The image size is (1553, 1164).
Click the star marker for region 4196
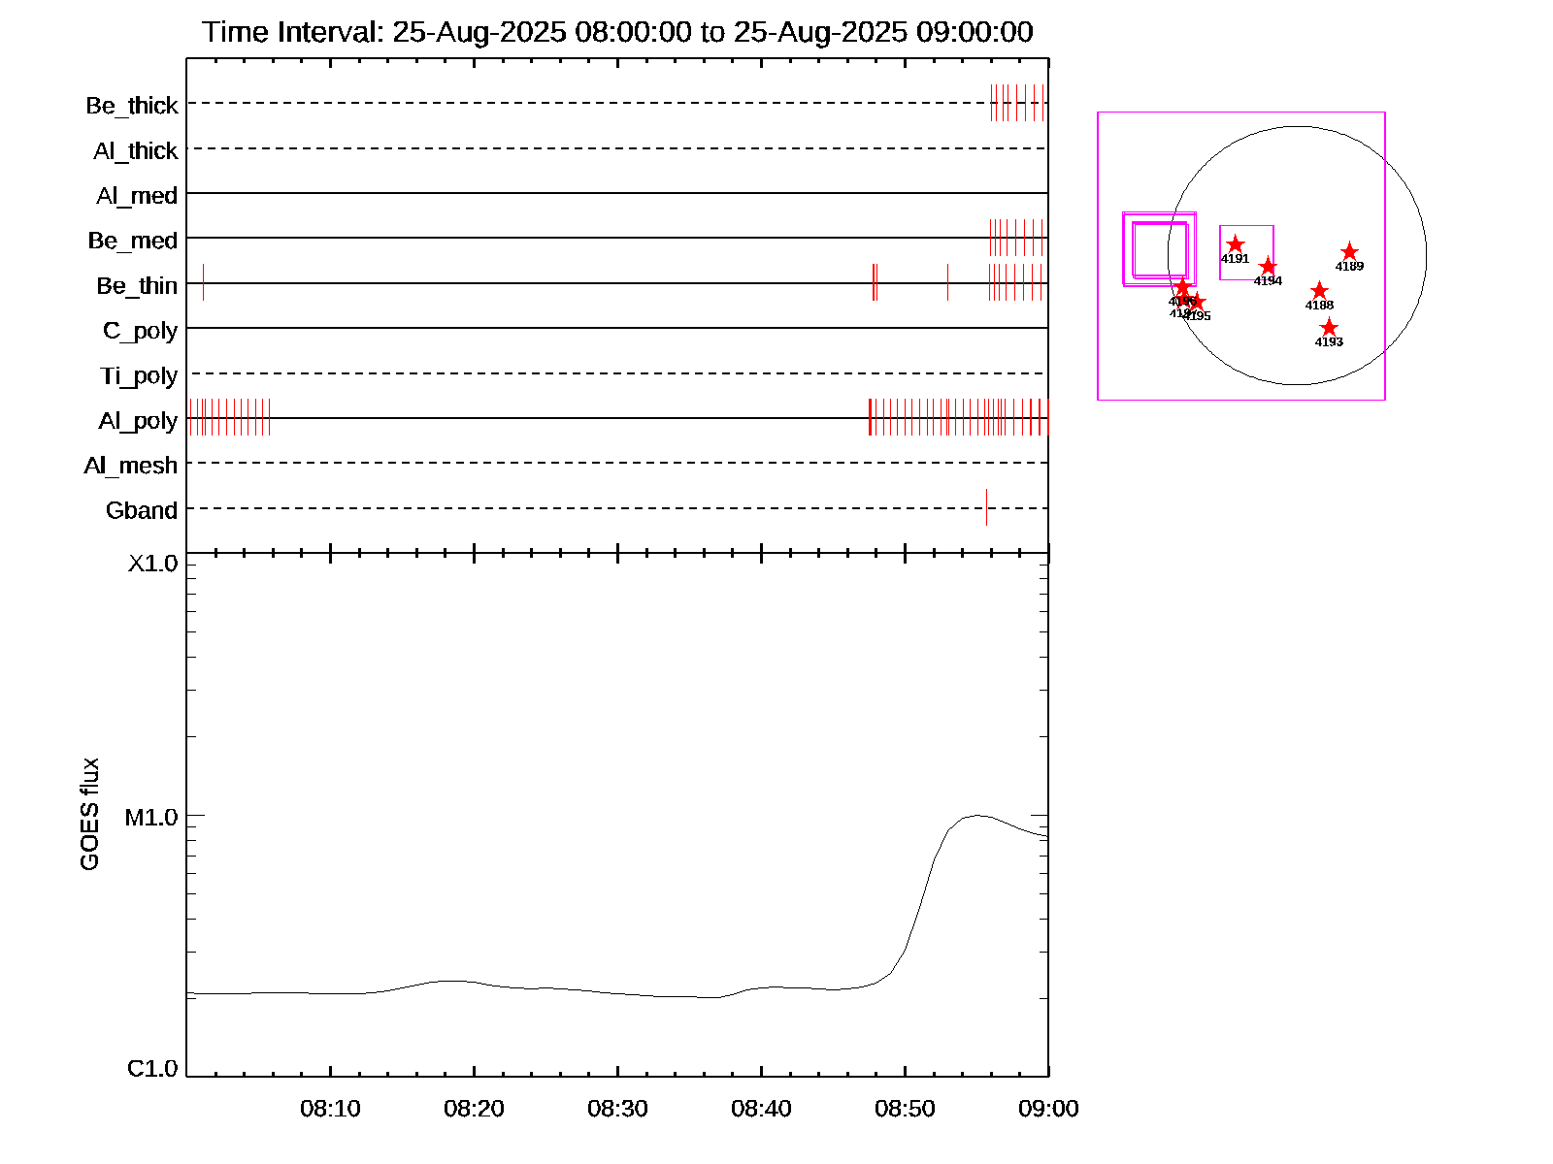1181,287
